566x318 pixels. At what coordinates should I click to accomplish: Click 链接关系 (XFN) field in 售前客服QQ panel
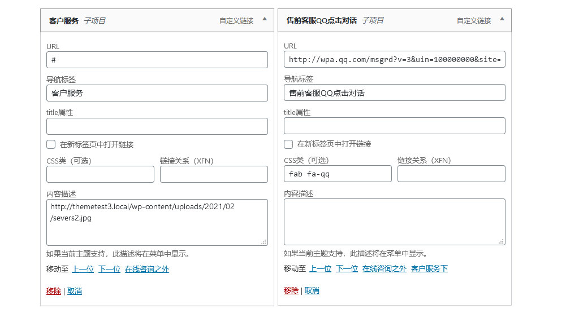(451, 174)
